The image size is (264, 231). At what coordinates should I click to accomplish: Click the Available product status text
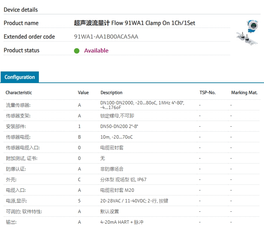(96, 51)
